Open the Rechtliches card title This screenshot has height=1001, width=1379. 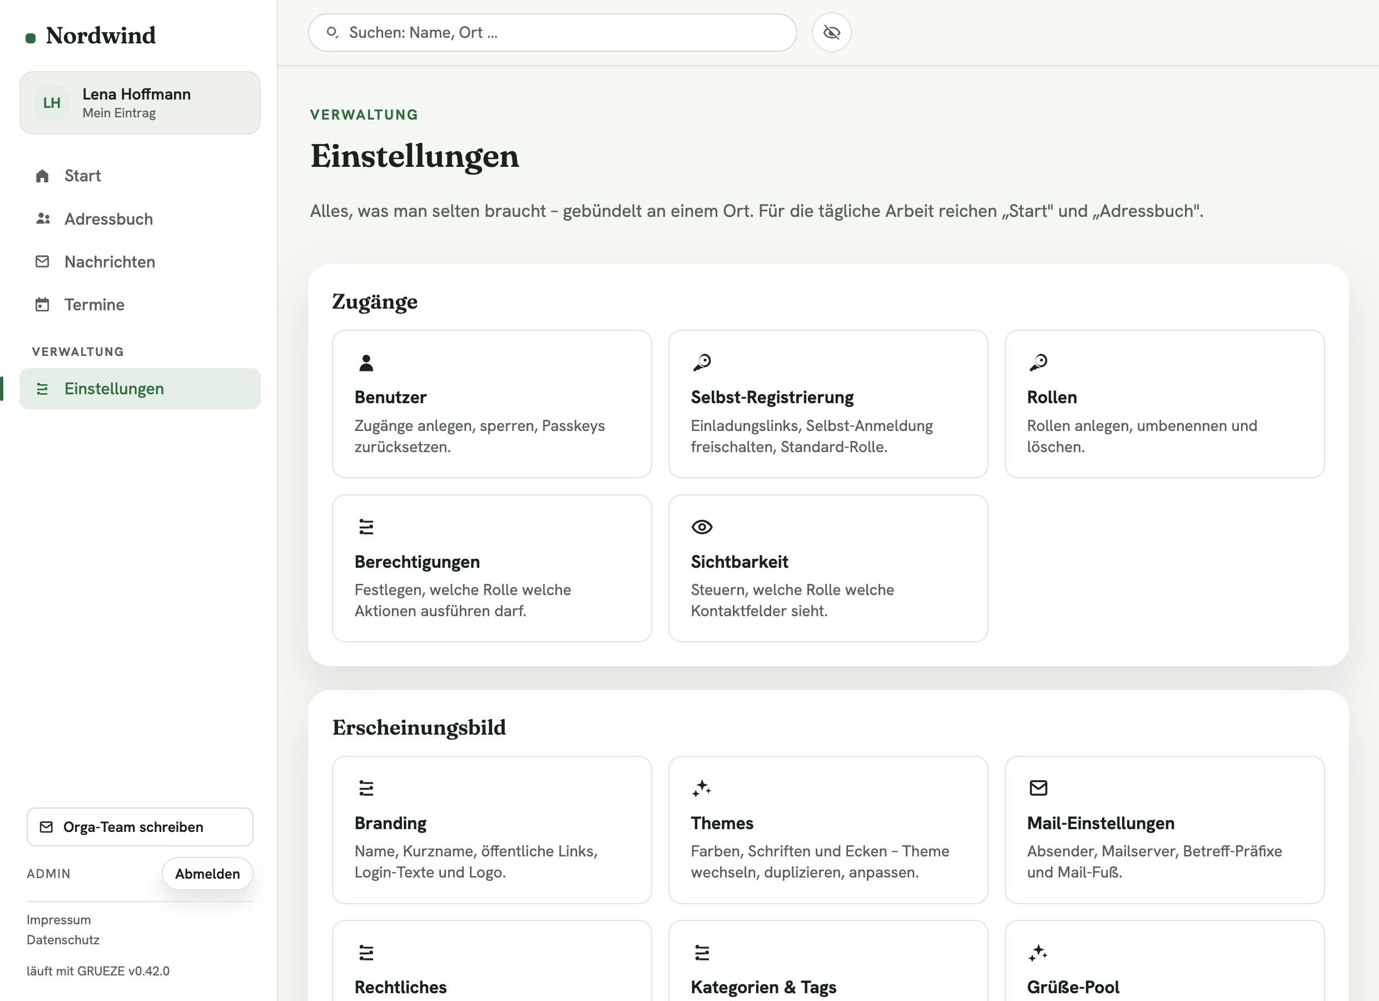(400, 987)
